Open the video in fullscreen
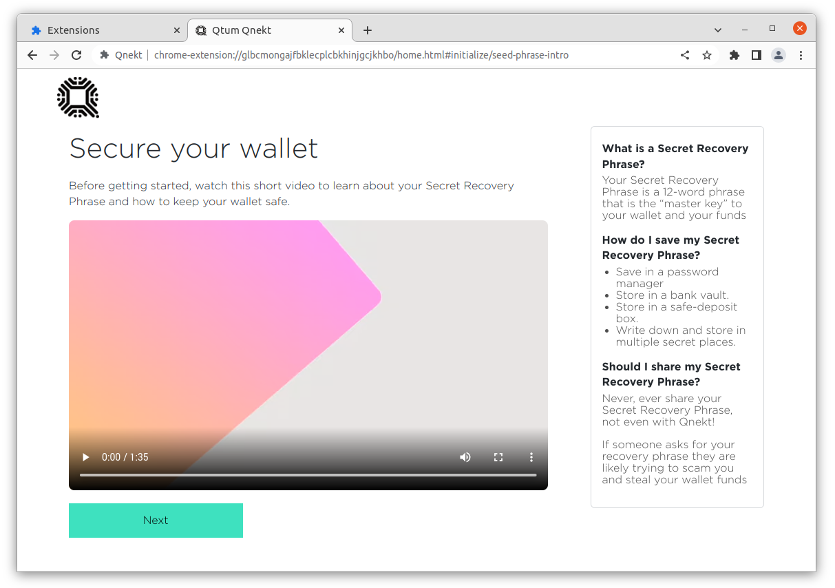835x588 pixels. coord(498,457)
